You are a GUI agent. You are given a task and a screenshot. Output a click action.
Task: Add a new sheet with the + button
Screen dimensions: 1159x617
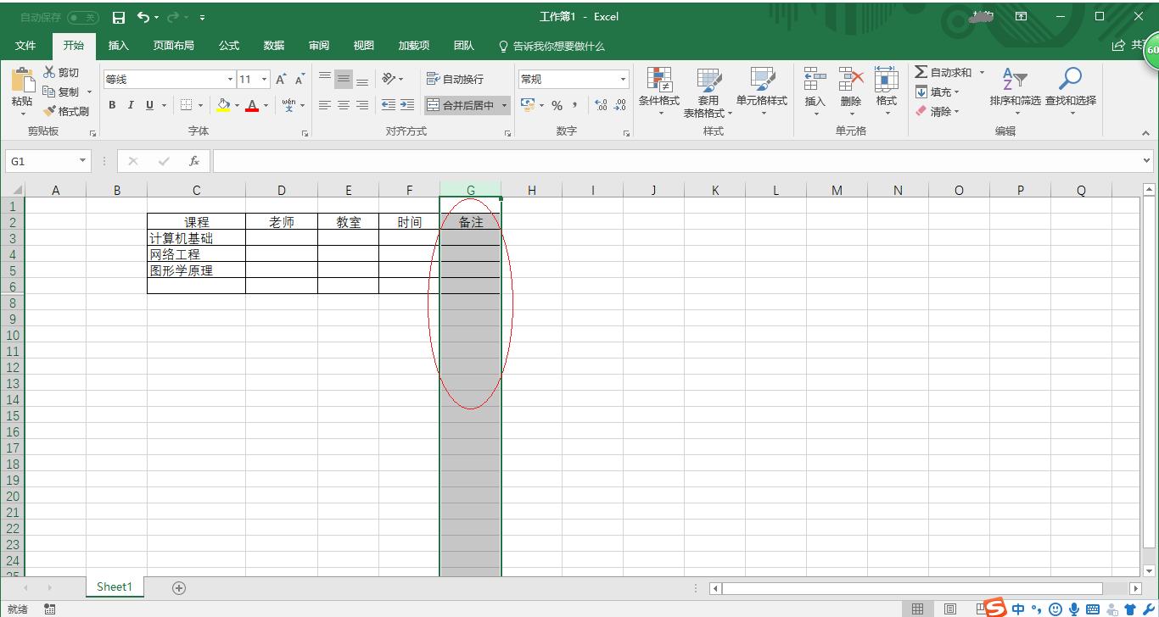tap(178, 586)
